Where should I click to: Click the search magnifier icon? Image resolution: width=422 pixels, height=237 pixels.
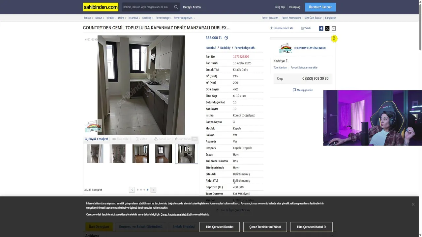pos(176,7)
